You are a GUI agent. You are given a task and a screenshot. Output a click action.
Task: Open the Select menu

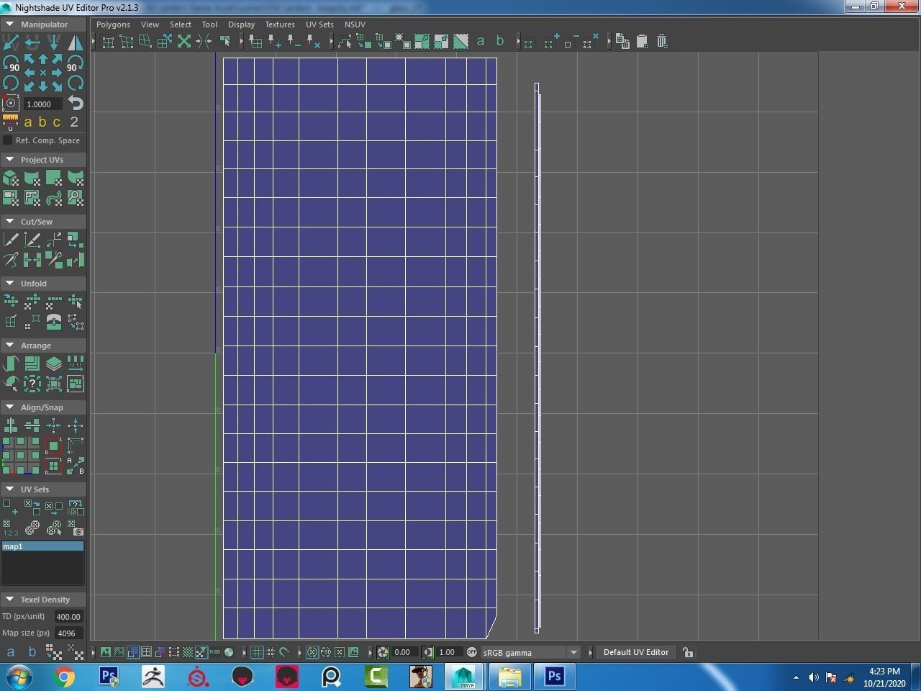point(181,24)
